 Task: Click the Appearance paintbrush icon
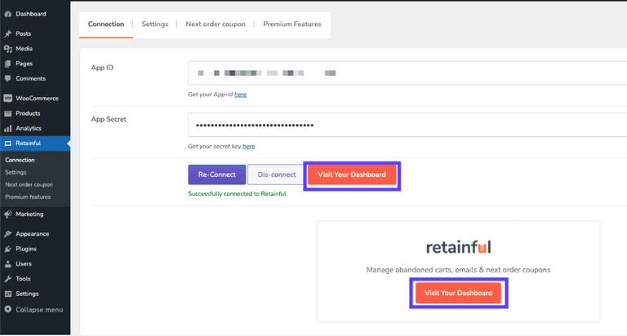click(7, 234)
